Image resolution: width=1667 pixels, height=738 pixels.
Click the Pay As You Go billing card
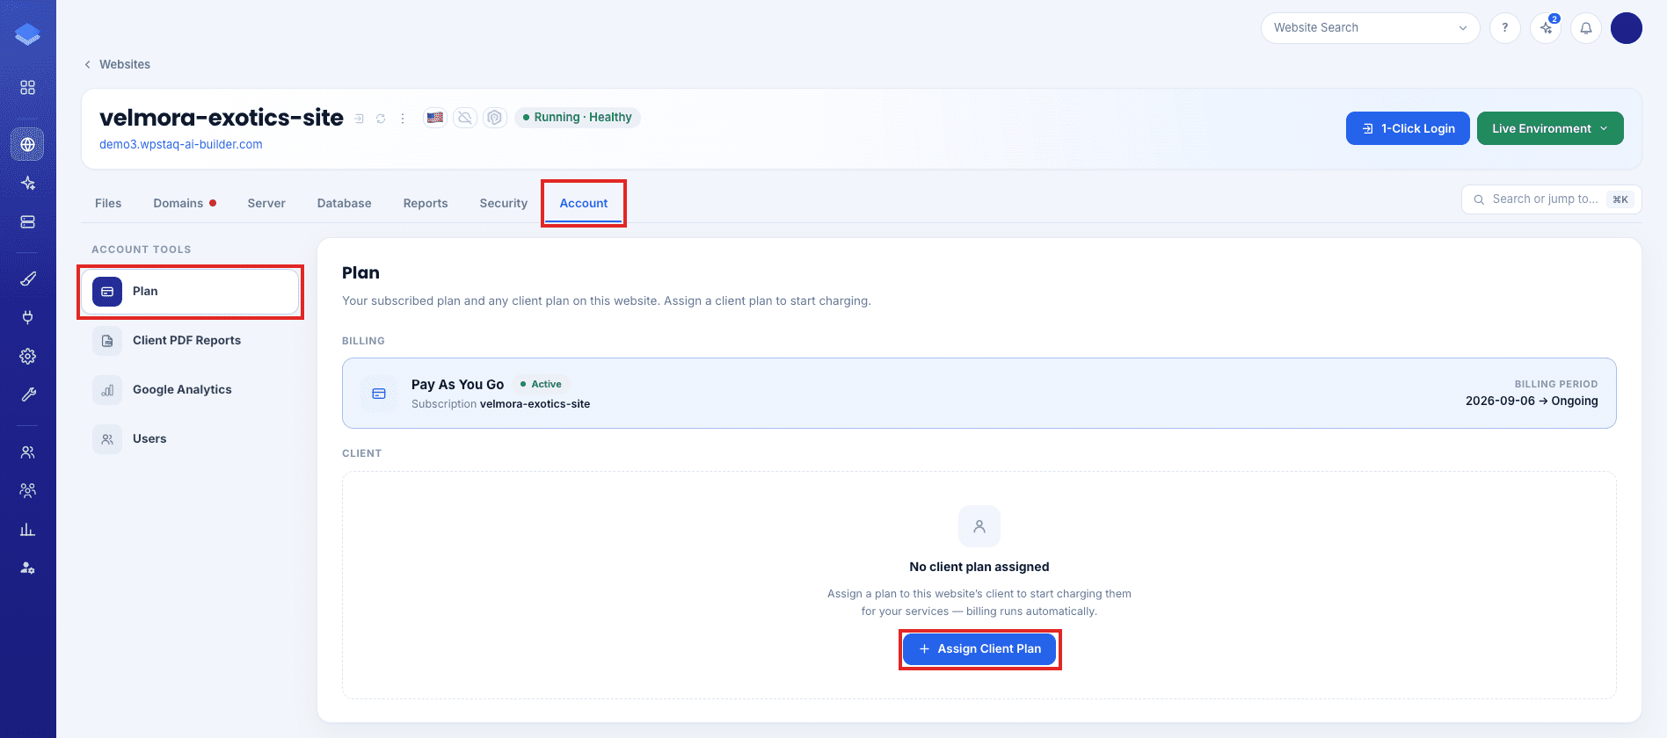(x=979, y=394)
